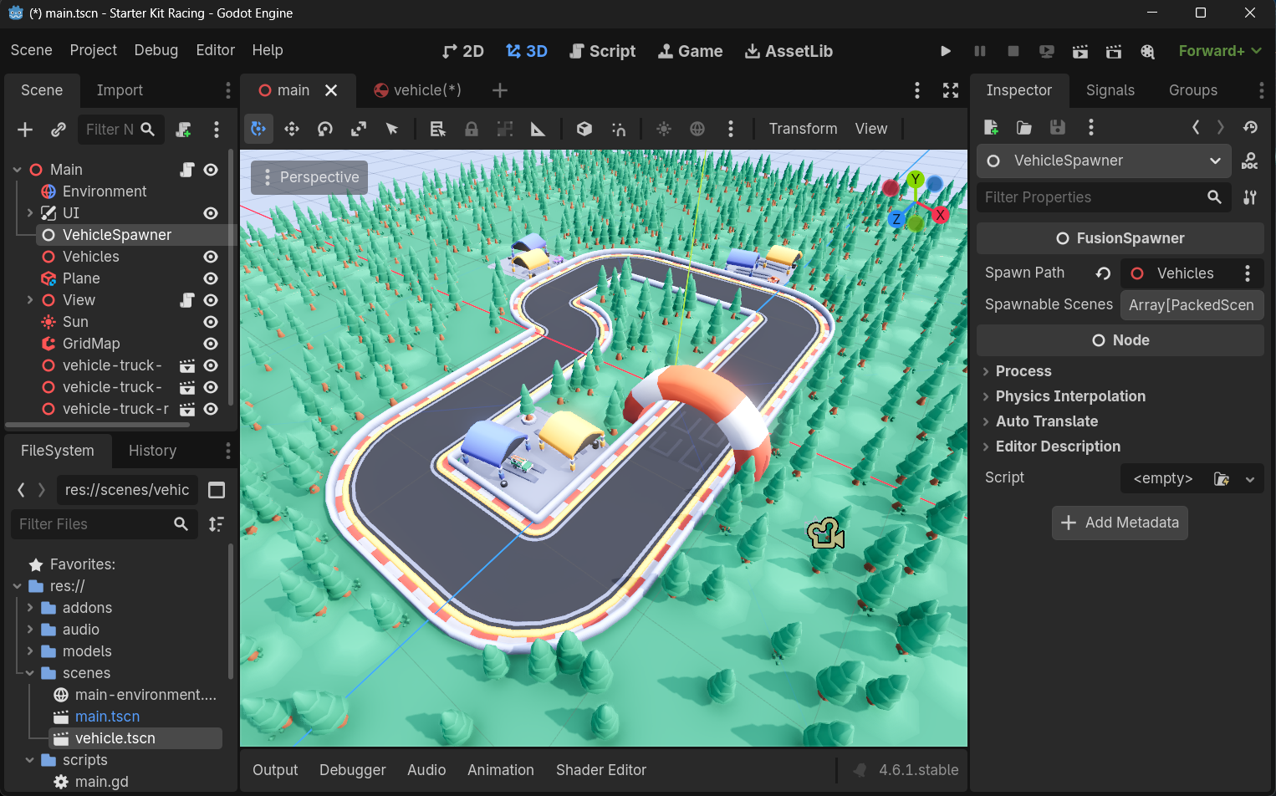Viewport: 1276px width, 796px height.
Task: Expand the Process section in Inspector
Action: click(1023, 371)
